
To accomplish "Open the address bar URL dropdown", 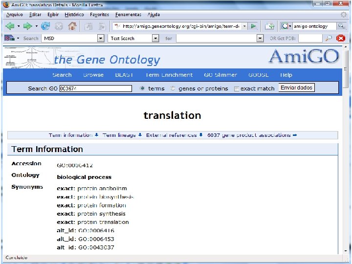I will coord(244,26).
